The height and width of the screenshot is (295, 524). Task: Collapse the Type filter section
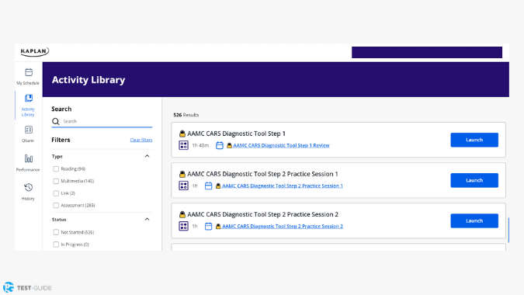pos(147,156)
